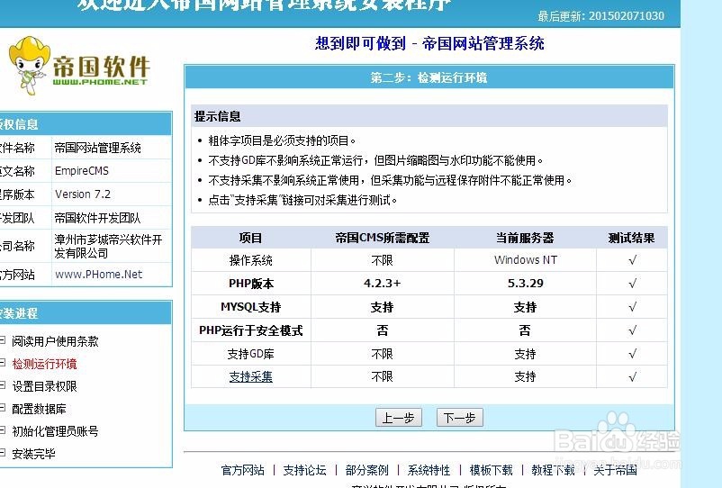
Task: Click the checkmark in 支持采集 row
Action: tap(633, 376)
